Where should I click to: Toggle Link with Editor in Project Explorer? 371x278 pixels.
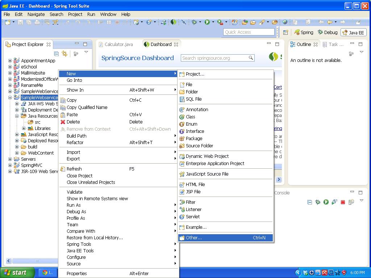pos(64,54)
